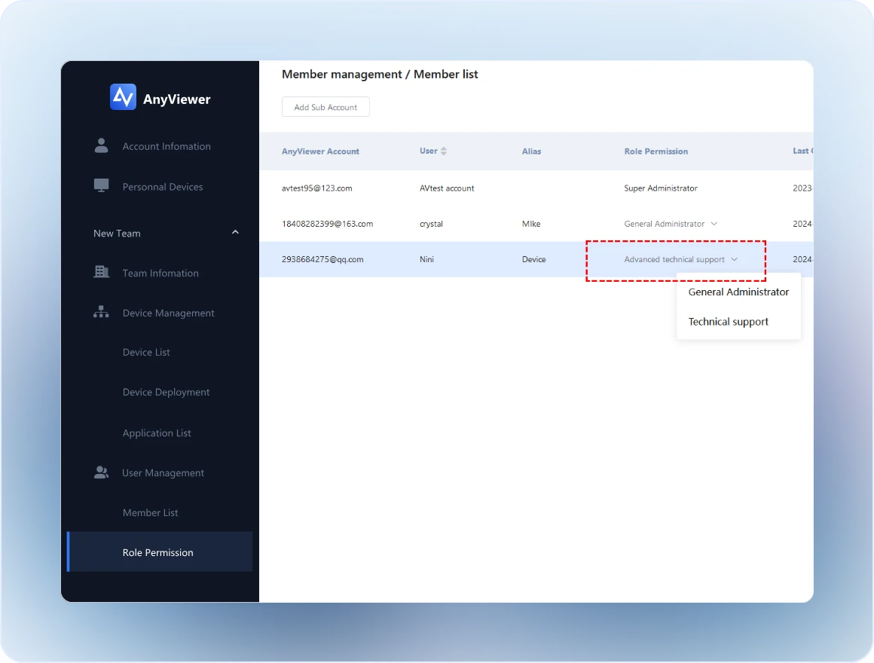The height and width of the screenshot is (663, 874).
Task: Click the Account Information person icon
Action: pyautogui.click(x=101, y=145)
